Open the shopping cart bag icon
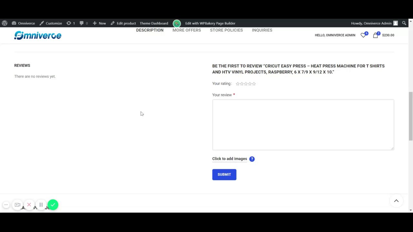 pos(376,35)
